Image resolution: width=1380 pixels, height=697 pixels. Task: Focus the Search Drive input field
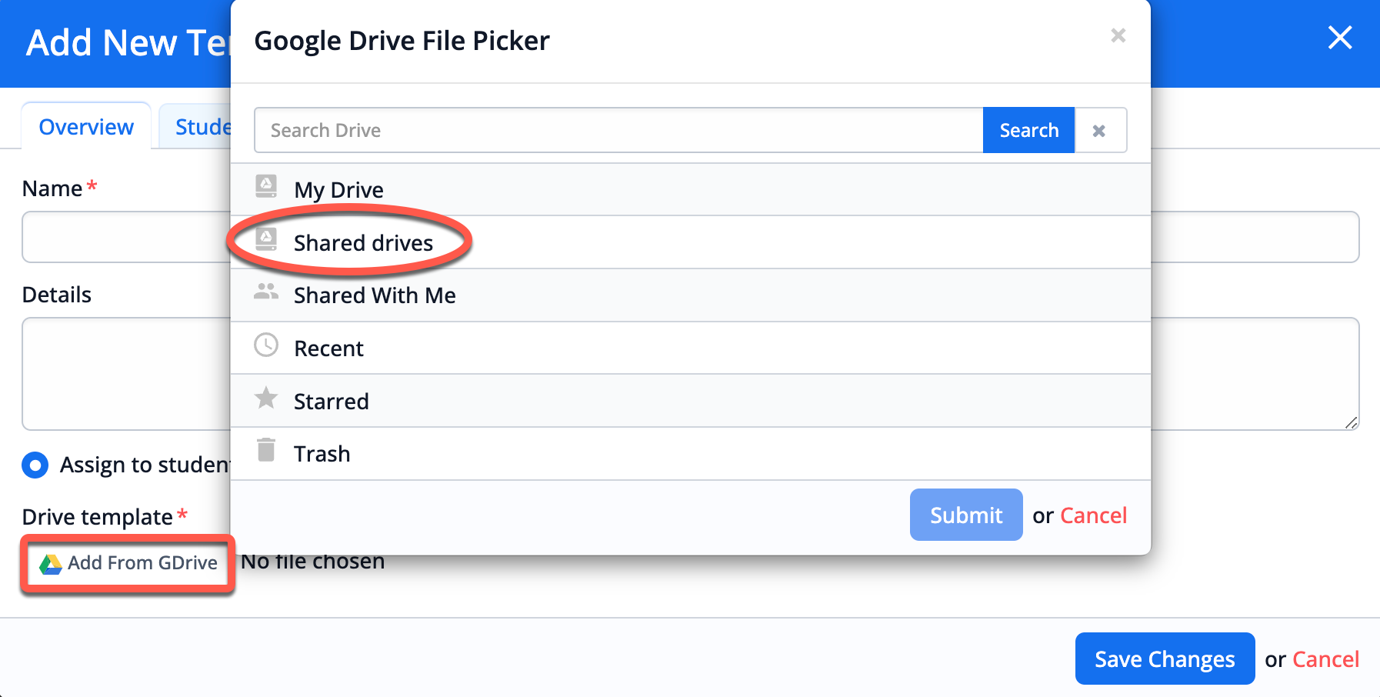618,130
